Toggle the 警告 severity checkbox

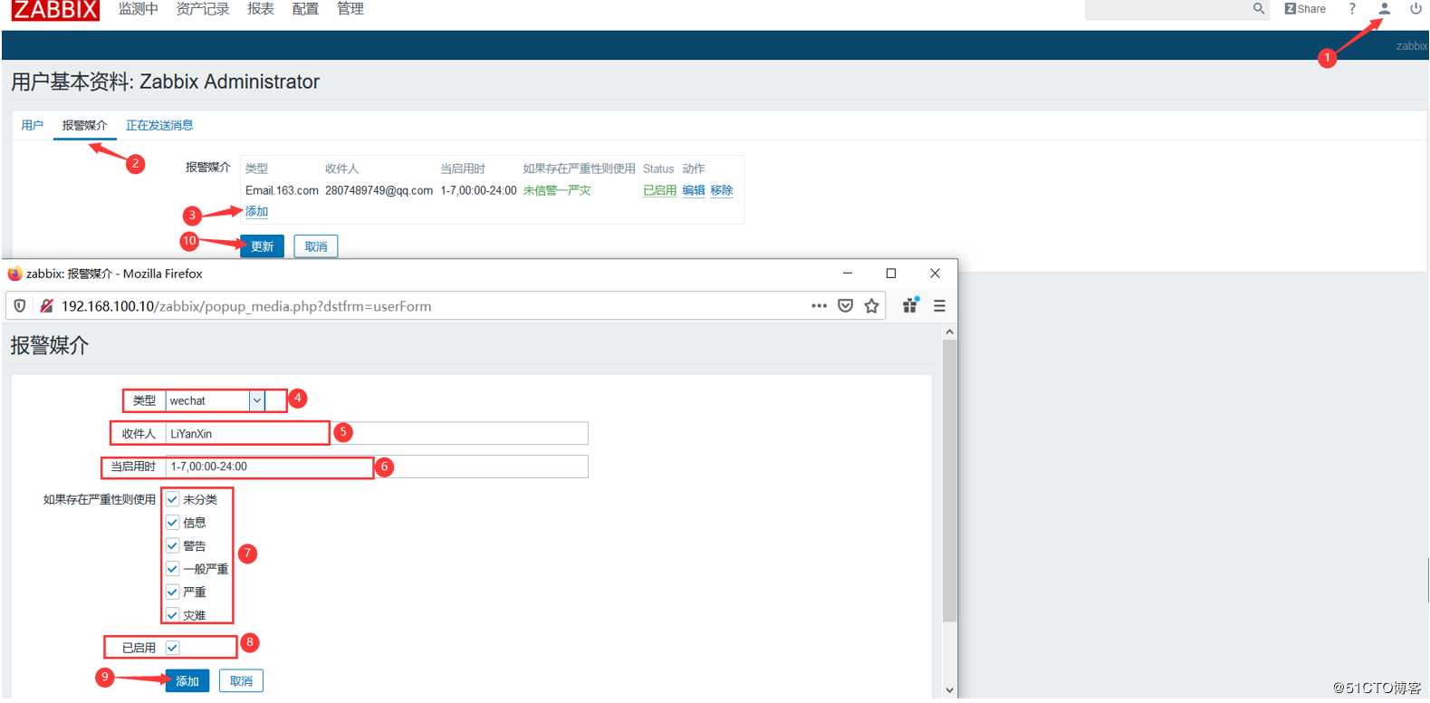172,545
